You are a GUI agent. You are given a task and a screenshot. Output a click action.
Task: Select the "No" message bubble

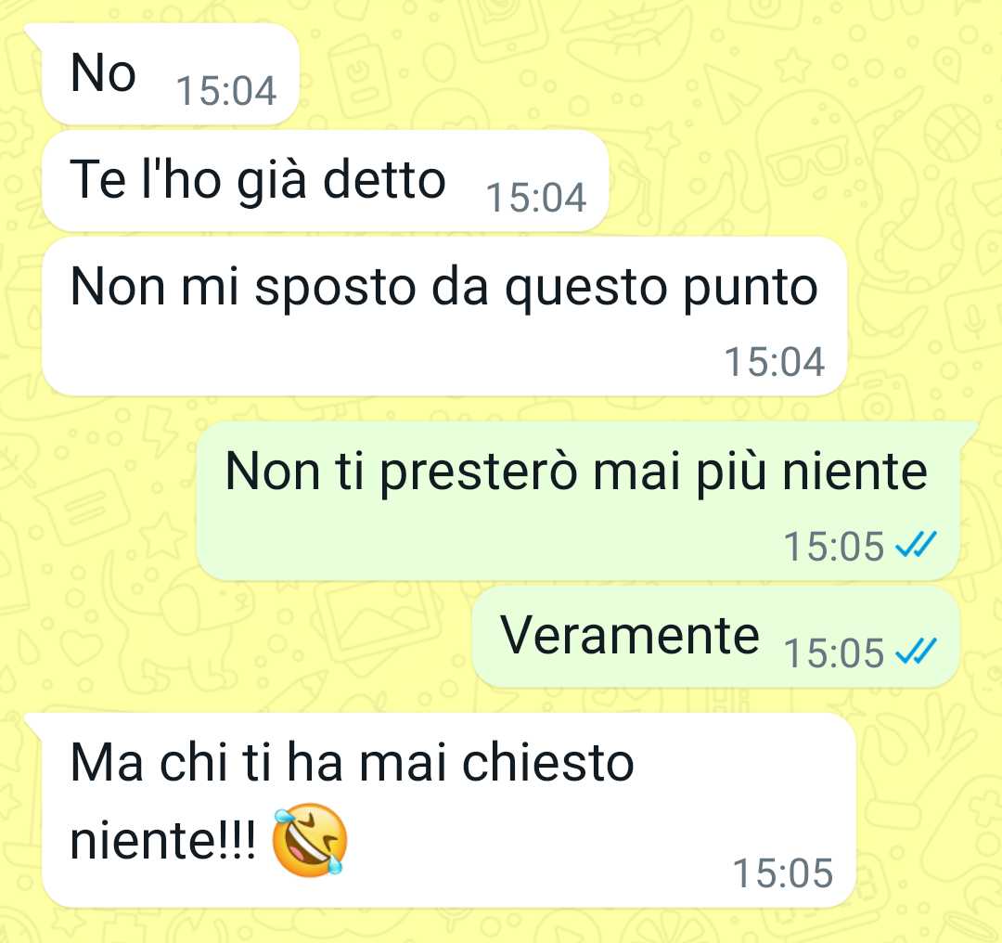click(170, 75)
